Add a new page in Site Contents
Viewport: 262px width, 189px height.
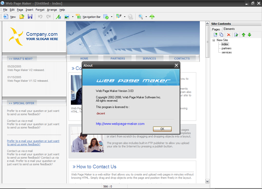[x=215, y=35]
